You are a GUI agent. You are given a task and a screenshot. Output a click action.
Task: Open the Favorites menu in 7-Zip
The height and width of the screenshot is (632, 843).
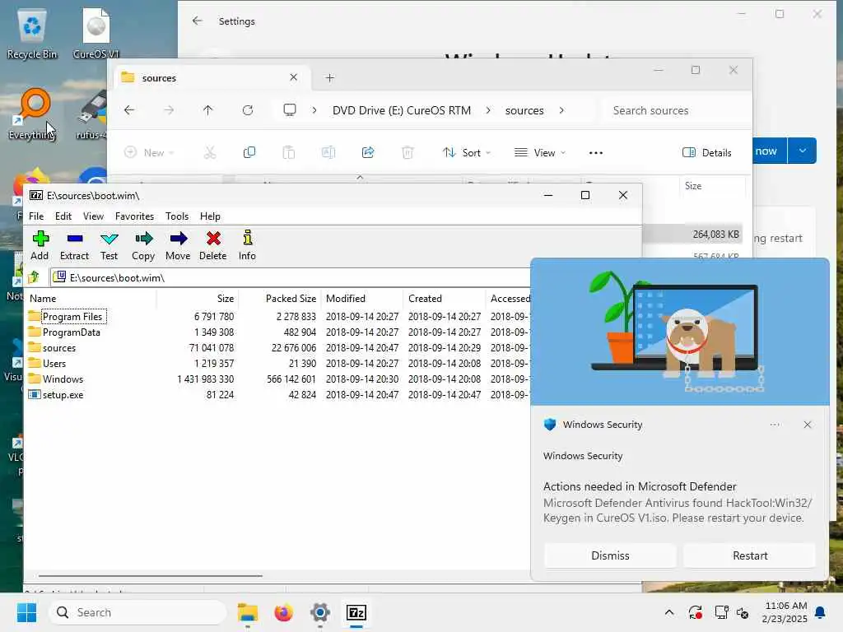134,216
